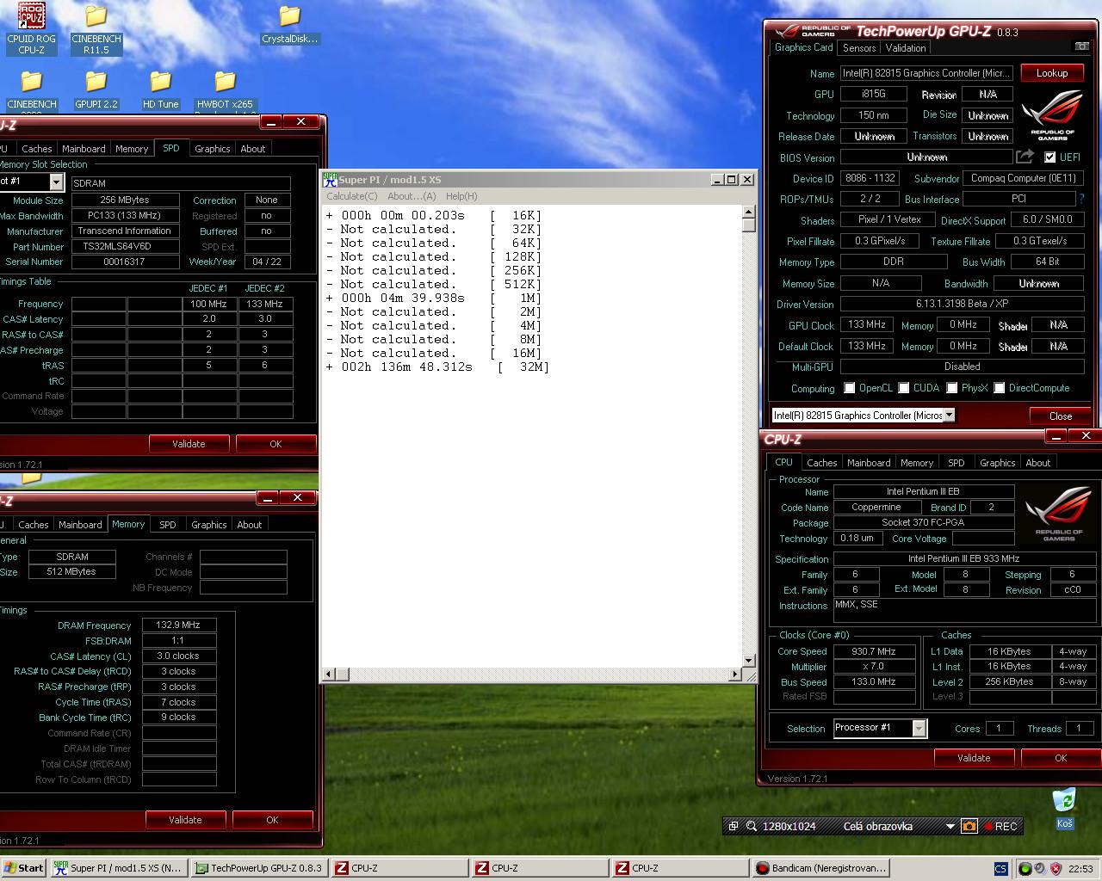
Task: Click the Super PI vertical scrollbar up arrow
Action: tap(748, 212)
